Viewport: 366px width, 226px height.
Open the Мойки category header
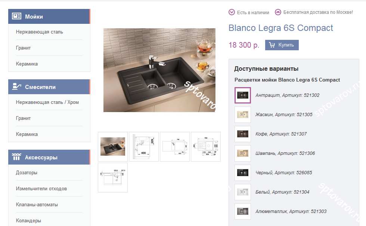tap(49, 16)
